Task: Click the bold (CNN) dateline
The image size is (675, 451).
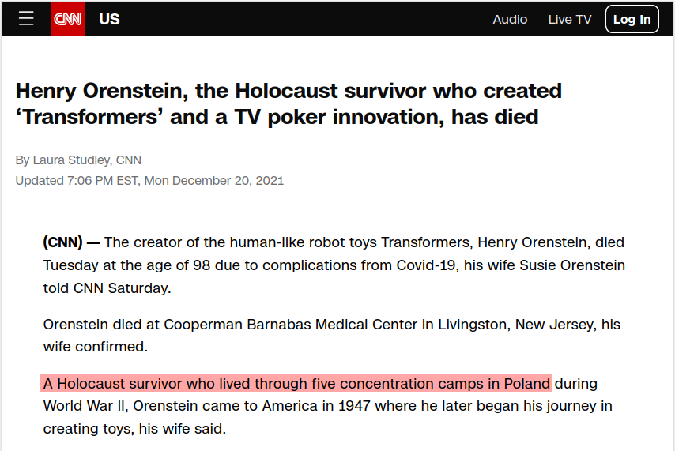Action: [63, 242]
